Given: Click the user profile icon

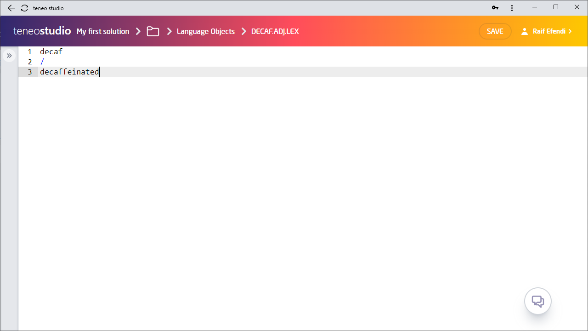Looking at the screenshot, I should pos(525,31).
